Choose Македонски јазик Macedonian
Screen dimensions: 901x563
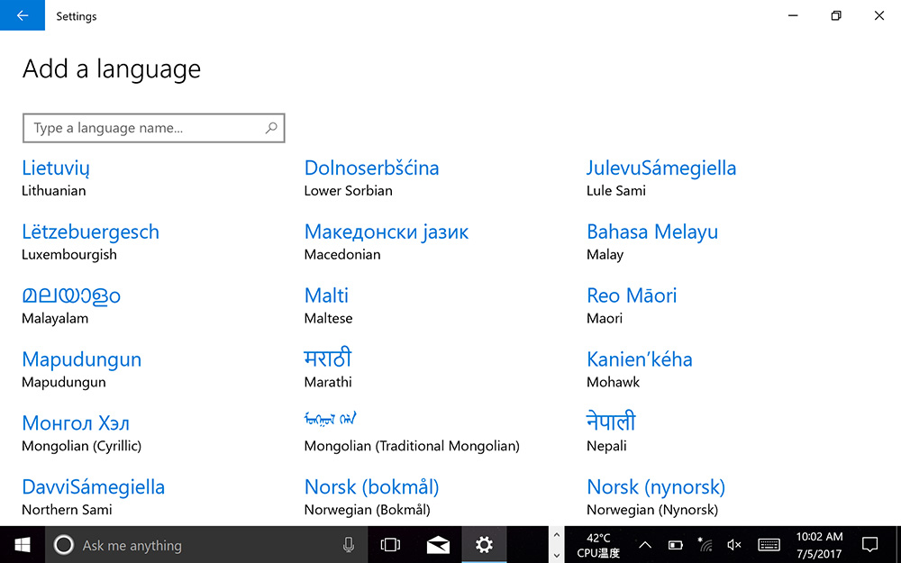[387, 241]
